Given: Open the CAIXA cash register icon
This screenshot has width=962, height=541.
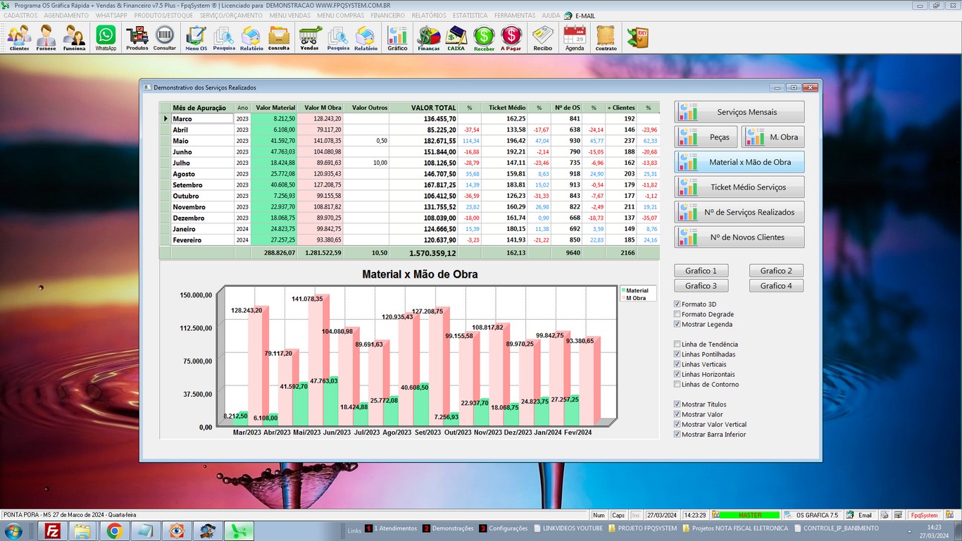Looking at the screenshot, I should 456,37.
